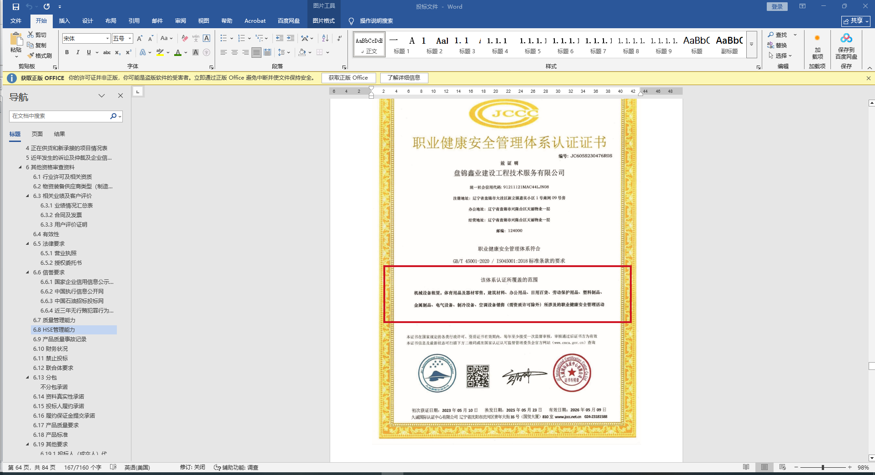875x475 pixels.
Task: Toggle character border icon
Action: pos(206,39)
